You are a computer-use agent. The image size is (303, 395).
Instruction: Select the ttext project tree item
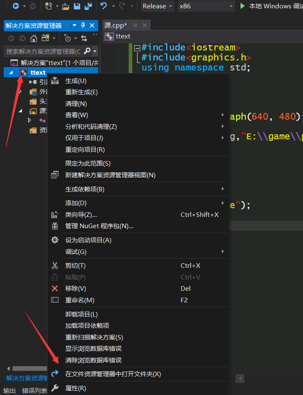click(51, 73)
